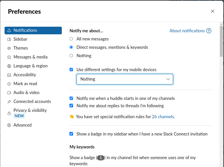Select Direct messages, mentions & keywords radio

point(71,47)
